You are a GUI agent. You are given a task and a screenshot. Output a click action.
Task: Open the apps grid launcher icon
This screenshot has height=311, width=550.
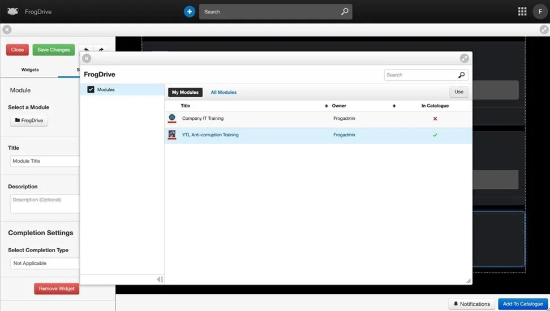tap(522, 11)
